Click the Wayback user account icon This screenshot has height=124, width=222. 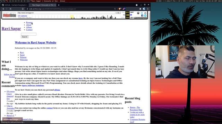[138, 13]
